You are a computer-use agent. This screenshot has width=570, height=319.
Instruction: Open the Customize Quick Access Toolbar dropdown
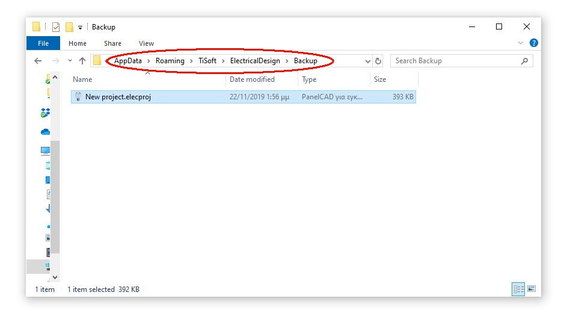[81, 27]
